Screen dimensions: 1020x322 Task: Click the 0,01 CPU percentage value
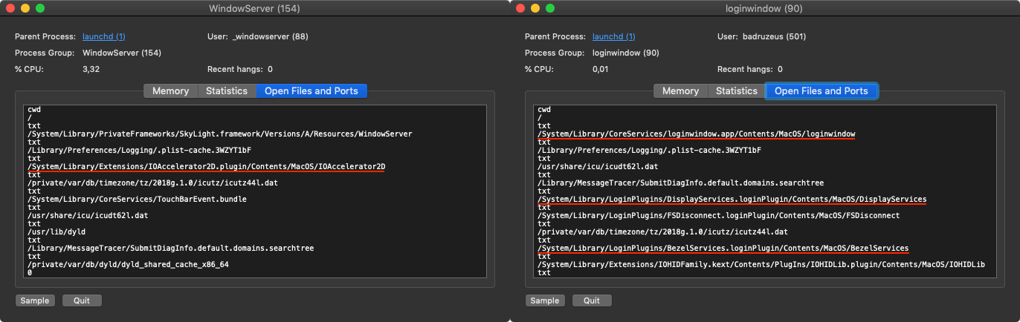pyautogui.click(x=601, y=69)
